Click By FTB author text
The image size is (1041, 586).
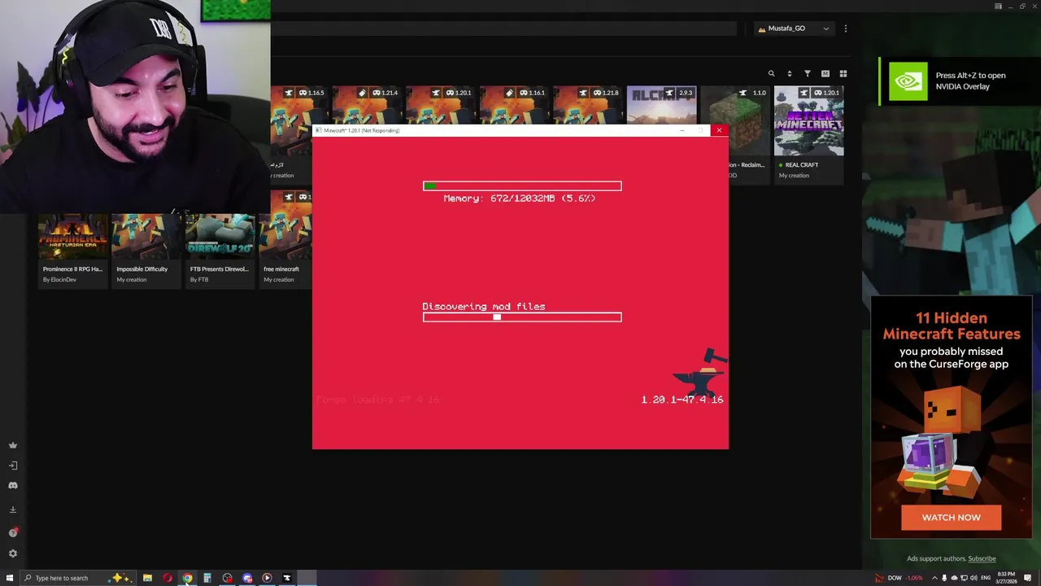[199, 280]
